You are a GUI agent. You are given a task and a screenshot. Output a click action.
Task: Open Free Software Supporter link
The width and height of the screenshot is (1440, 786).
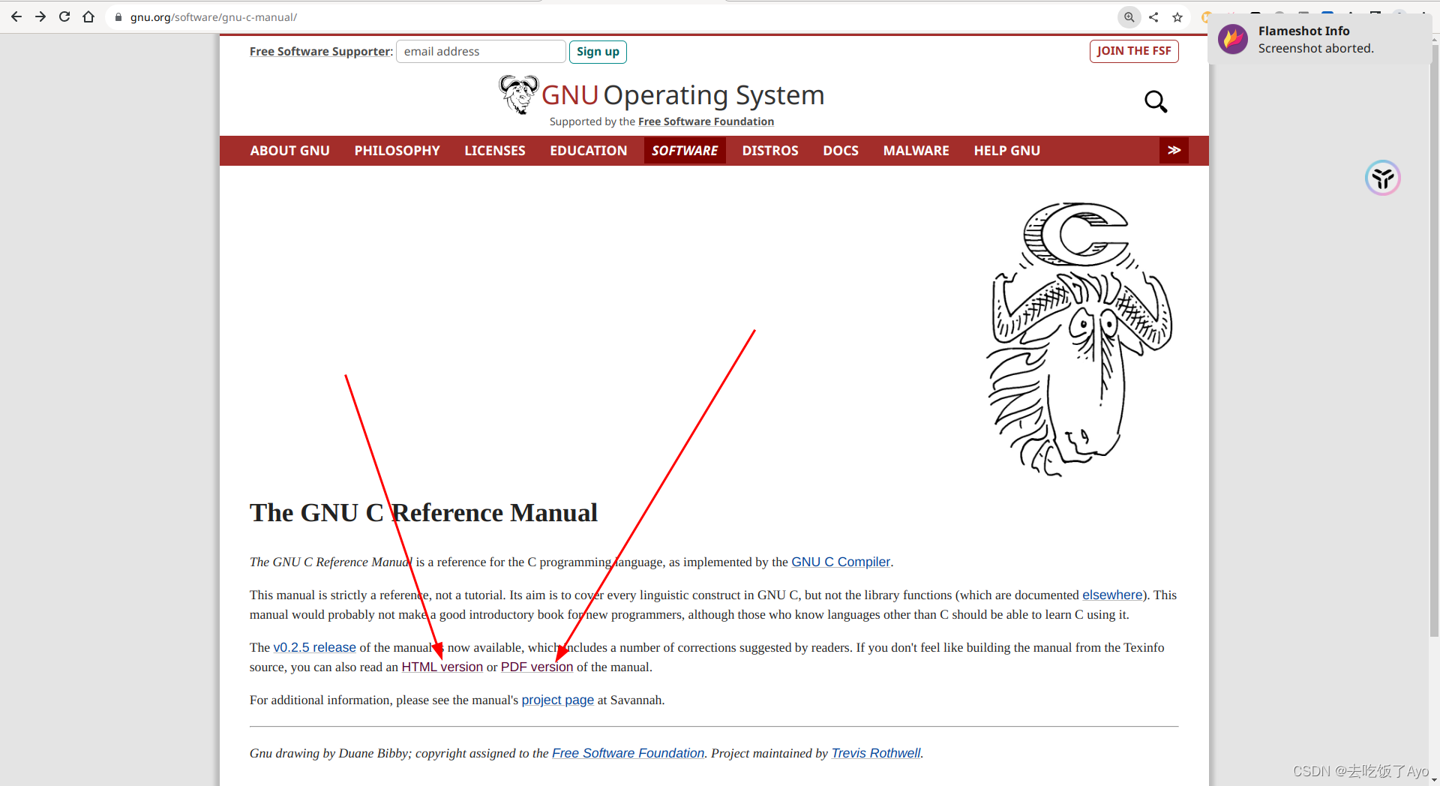320,52
